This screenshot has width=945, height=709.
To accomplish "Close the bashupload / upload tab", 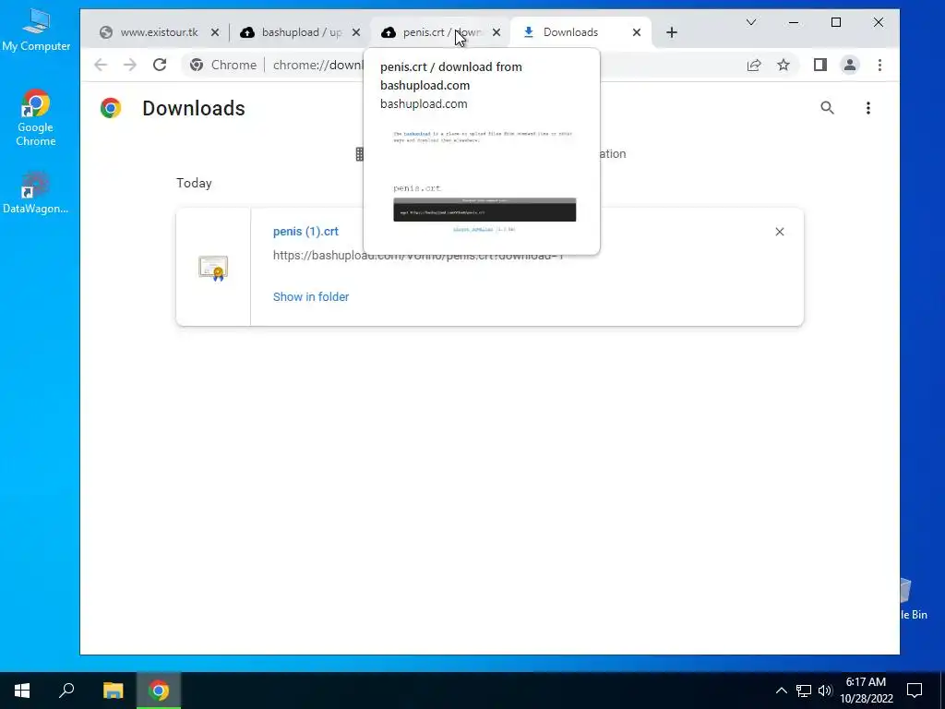I will click(x=356, y=32).
